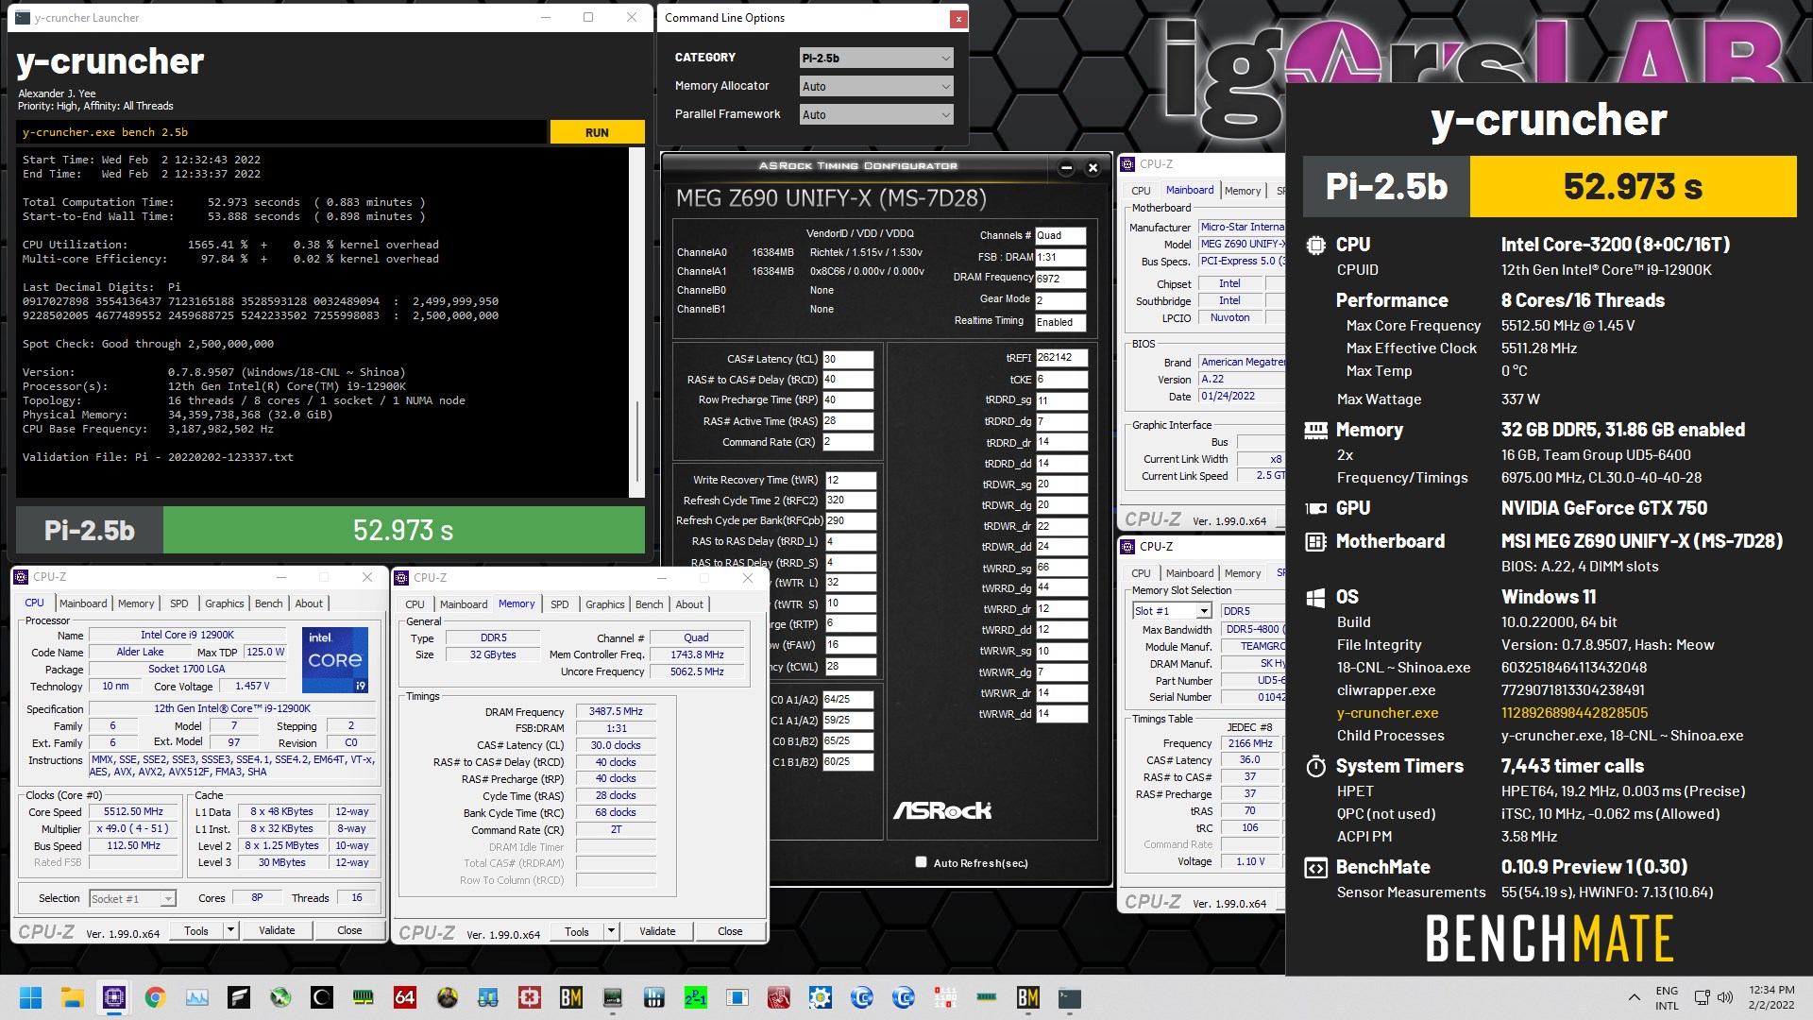Open the volume speaker tray icon
Screen dimensions: 1813x1020
[1725, 997]
